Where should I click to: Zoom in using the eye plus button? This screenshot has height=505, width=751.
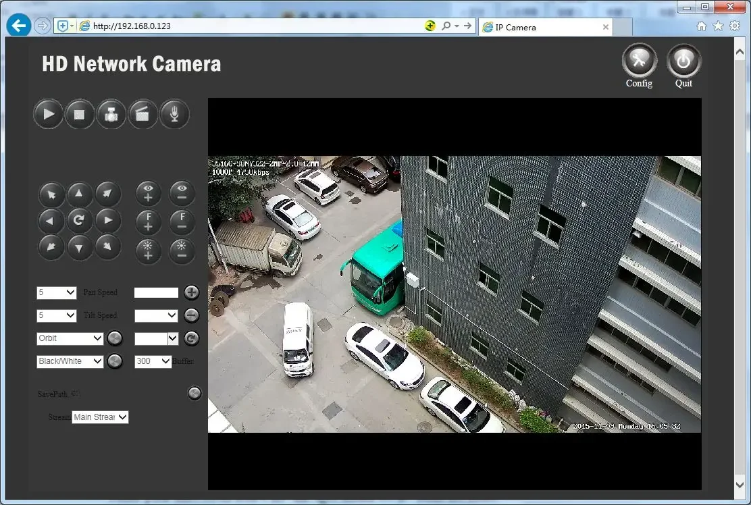[x=149, y=194]
